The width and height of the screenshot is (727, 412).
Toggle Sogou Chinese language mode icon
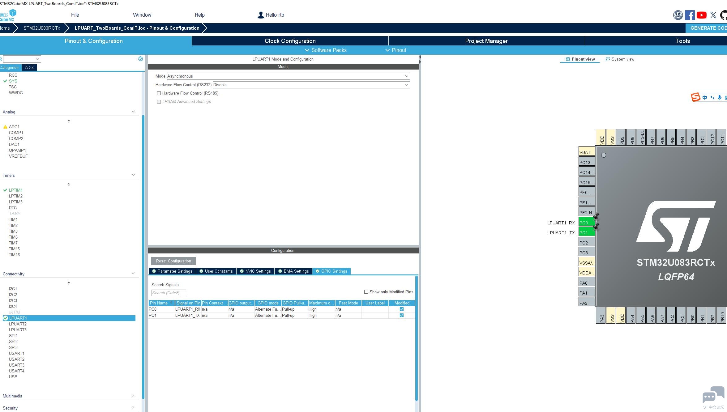coord(705,98)
